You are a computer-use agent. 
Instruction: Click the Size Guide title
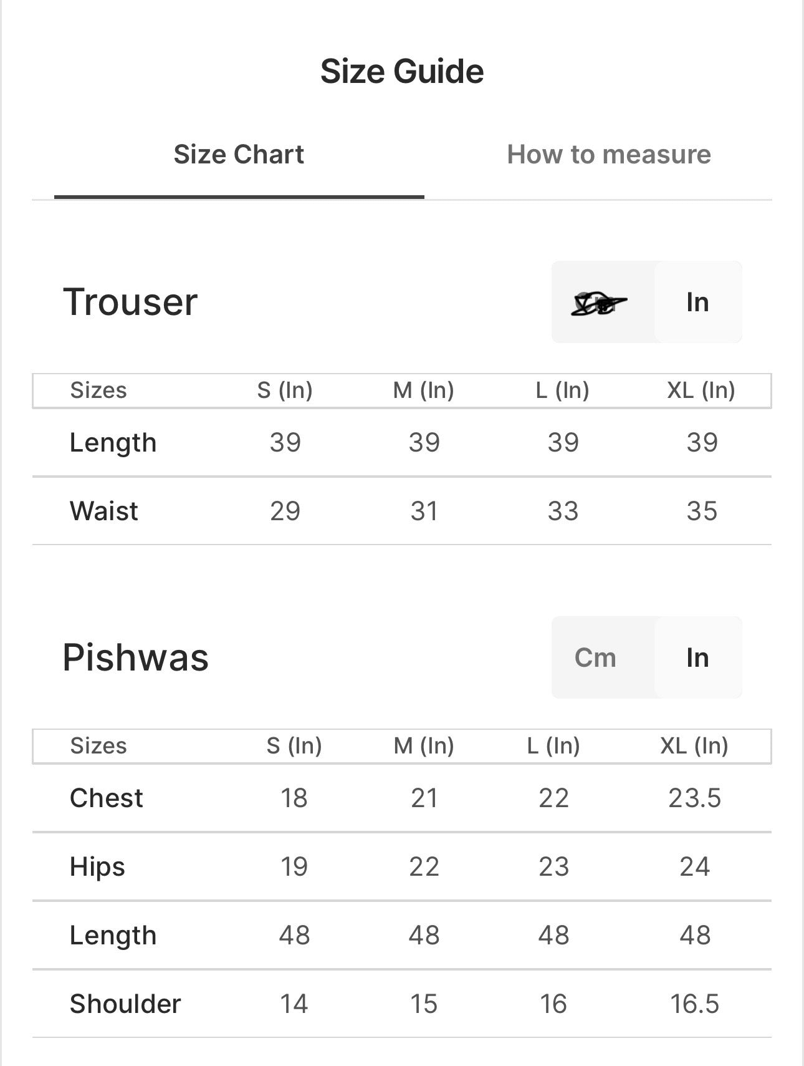point(402,71)
